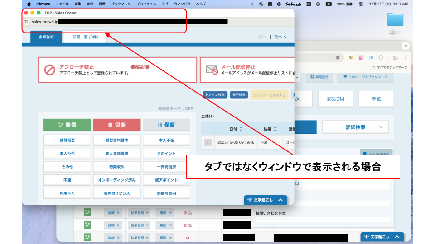Toggle the 保留 hold button

pos(165,125)
